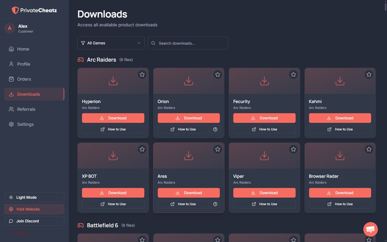387x242 pixels.
Task: Star the Kahmi download card
Action: coord(369,74)
